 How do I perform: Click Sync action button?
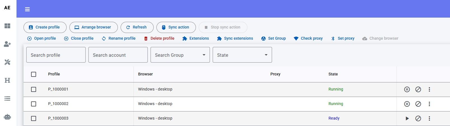(x=176, y=27)
